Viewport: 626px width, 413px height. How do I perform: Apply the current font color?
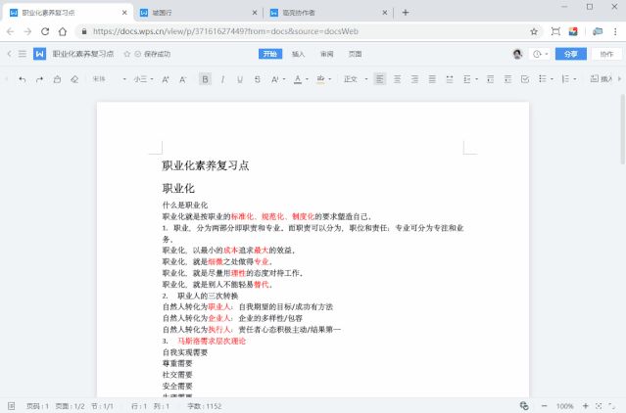point(298,79)
